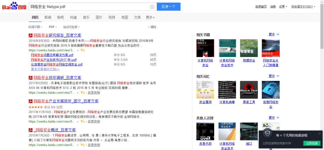Clear filters with the 清除 button

point(152,27)
